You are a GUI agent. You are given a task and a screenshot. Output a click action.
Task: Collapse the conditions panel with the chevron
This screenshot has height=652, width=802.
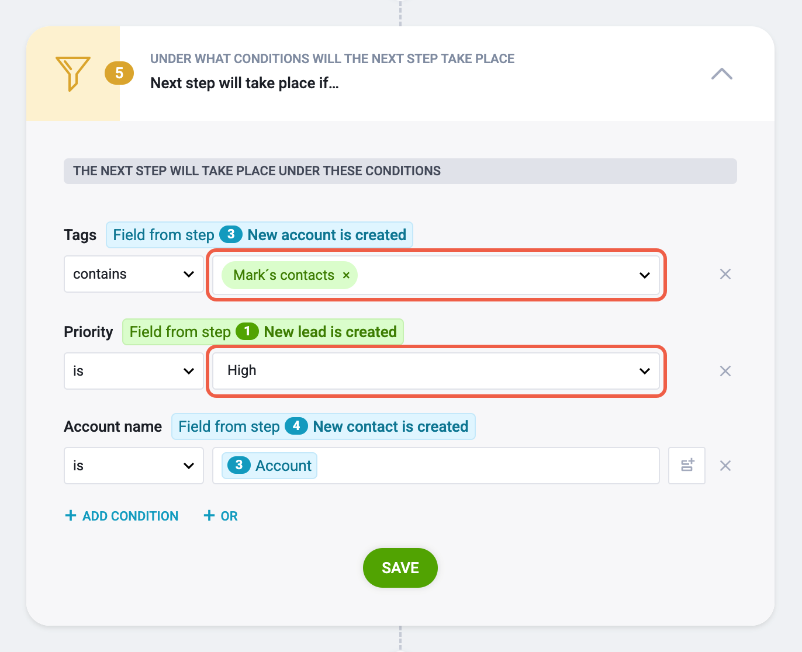tap(721, 74)
